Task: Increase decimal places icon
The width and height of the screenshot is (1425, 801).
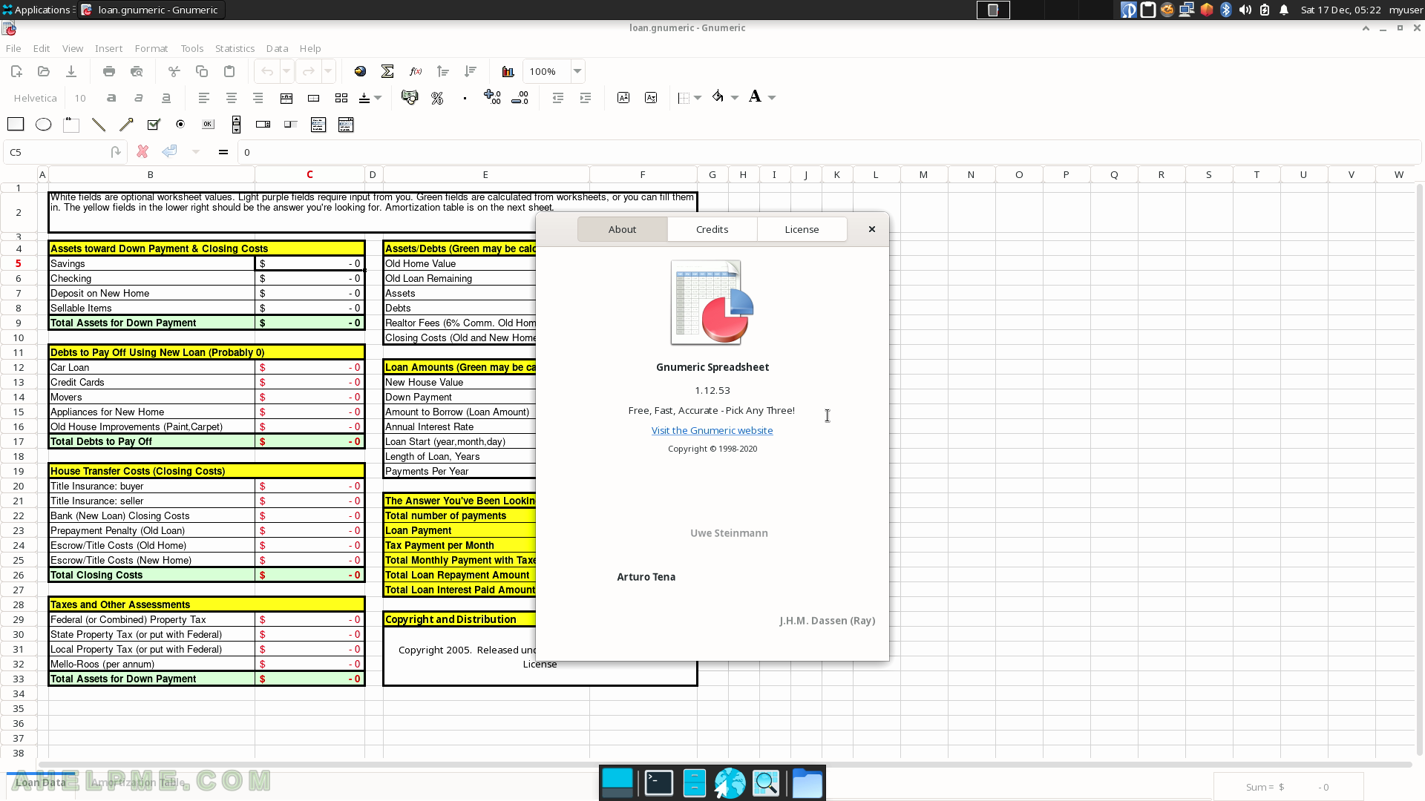Action: tap(492, 97)
